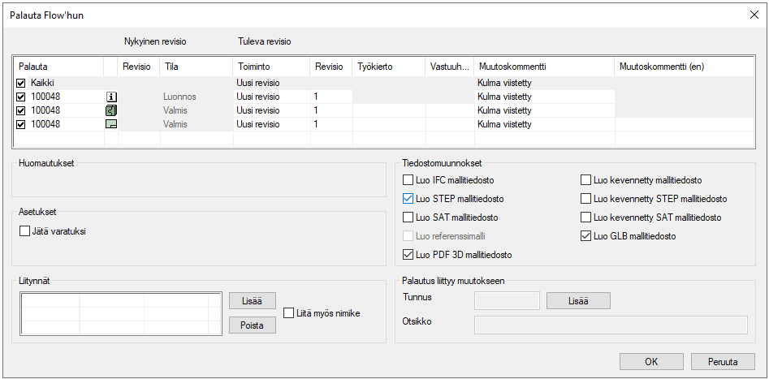Enable Luo IFC mallitiedosto

pyautogui.click(x=408, y=180)
